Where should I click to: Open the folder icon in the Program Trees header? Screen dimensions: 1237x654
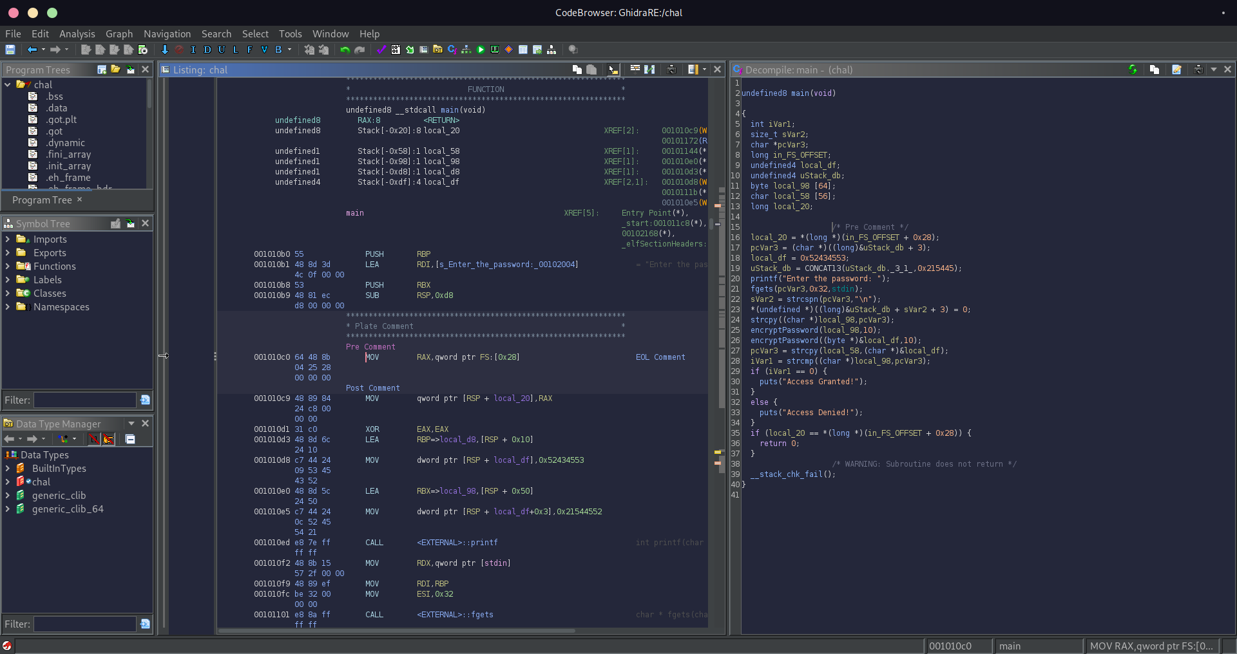[116, 70]
